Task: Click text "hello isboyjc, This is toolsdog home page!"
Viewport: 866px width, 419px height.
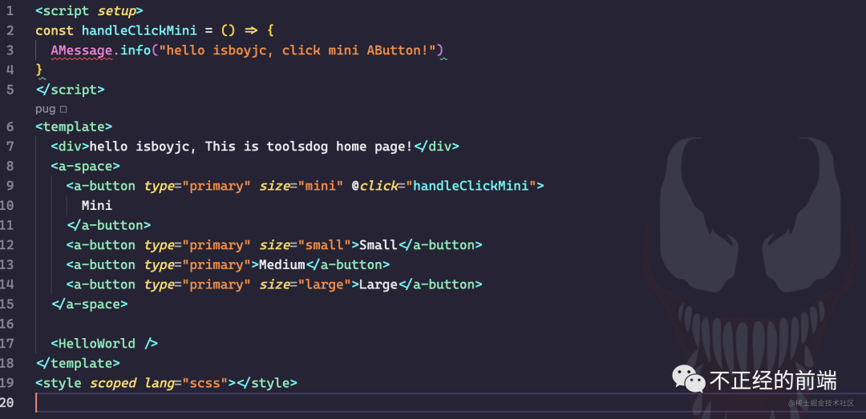Action: click(251, 147)
